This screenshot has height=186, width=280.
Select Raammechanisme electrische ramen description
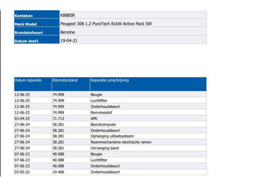(121, 142)
